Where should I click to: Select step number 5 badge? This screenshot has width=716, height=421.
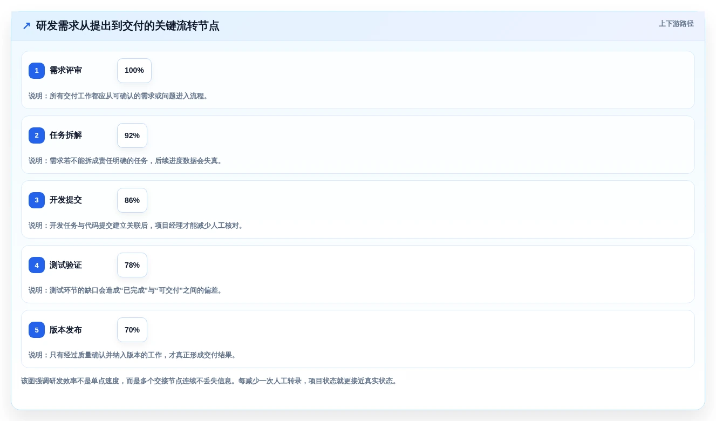pyautogui.click(x=37, y=330)
